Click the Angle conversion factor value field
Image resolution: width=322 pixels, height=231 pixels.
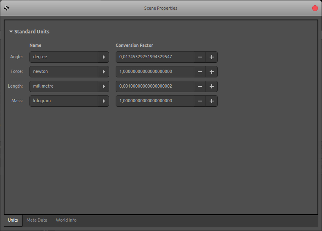155,57
